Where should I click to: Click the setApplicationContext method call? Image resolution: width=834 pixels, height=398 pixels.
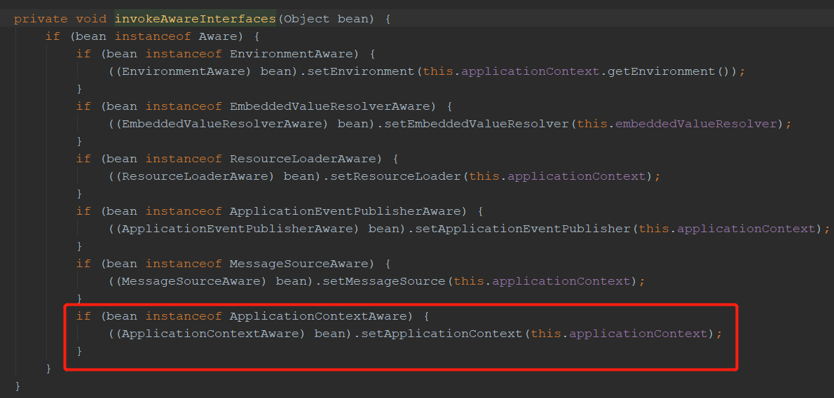pyautogui.click(x=442, y=334)
